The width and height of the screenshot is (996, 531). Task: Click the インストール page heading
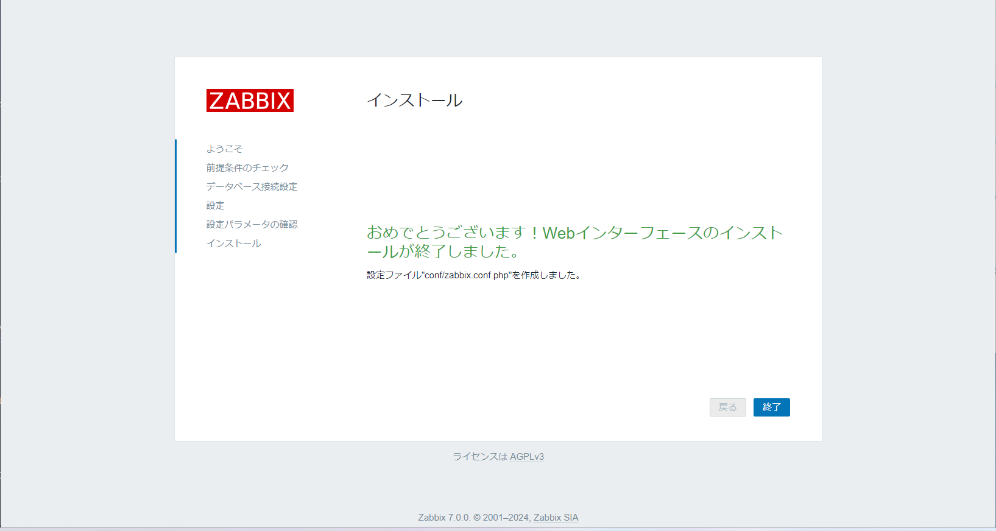(414, 100)
